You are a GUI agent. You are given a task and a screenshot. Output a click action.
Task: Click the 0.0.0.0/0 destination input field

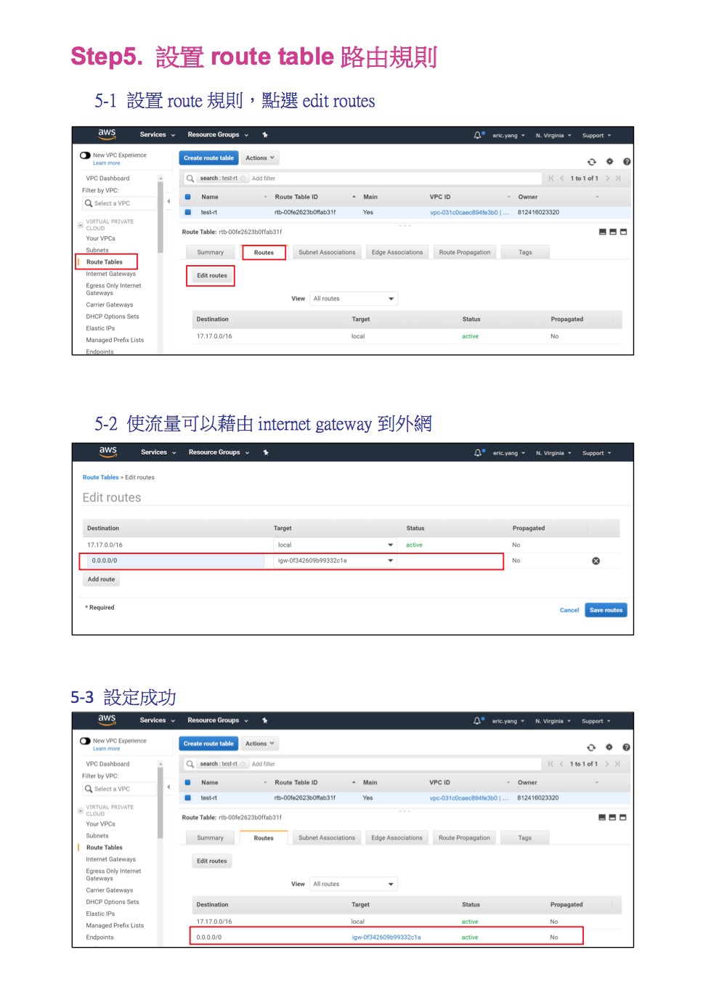pyautogui.click(x=174, y=561)
